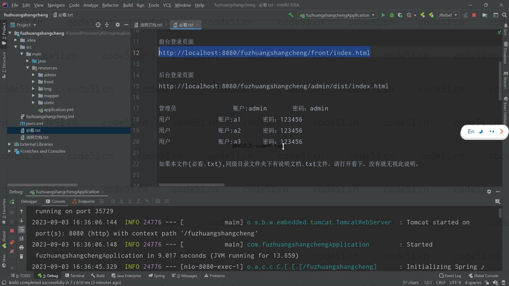This screenshot has width=509, height=286.
Task: Click restore layout icon in Debug panel
Action: coord(498,202)
